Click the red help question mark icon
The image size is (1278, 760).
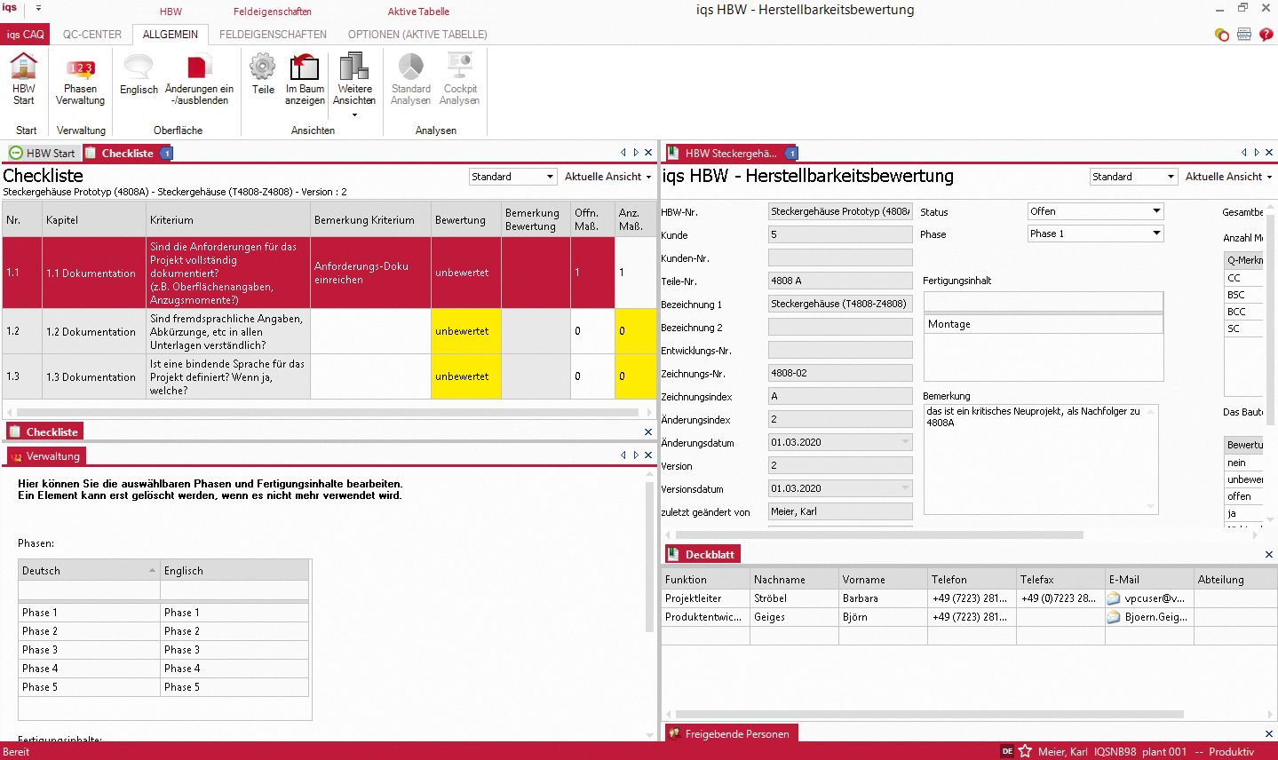pos(1265,34)
